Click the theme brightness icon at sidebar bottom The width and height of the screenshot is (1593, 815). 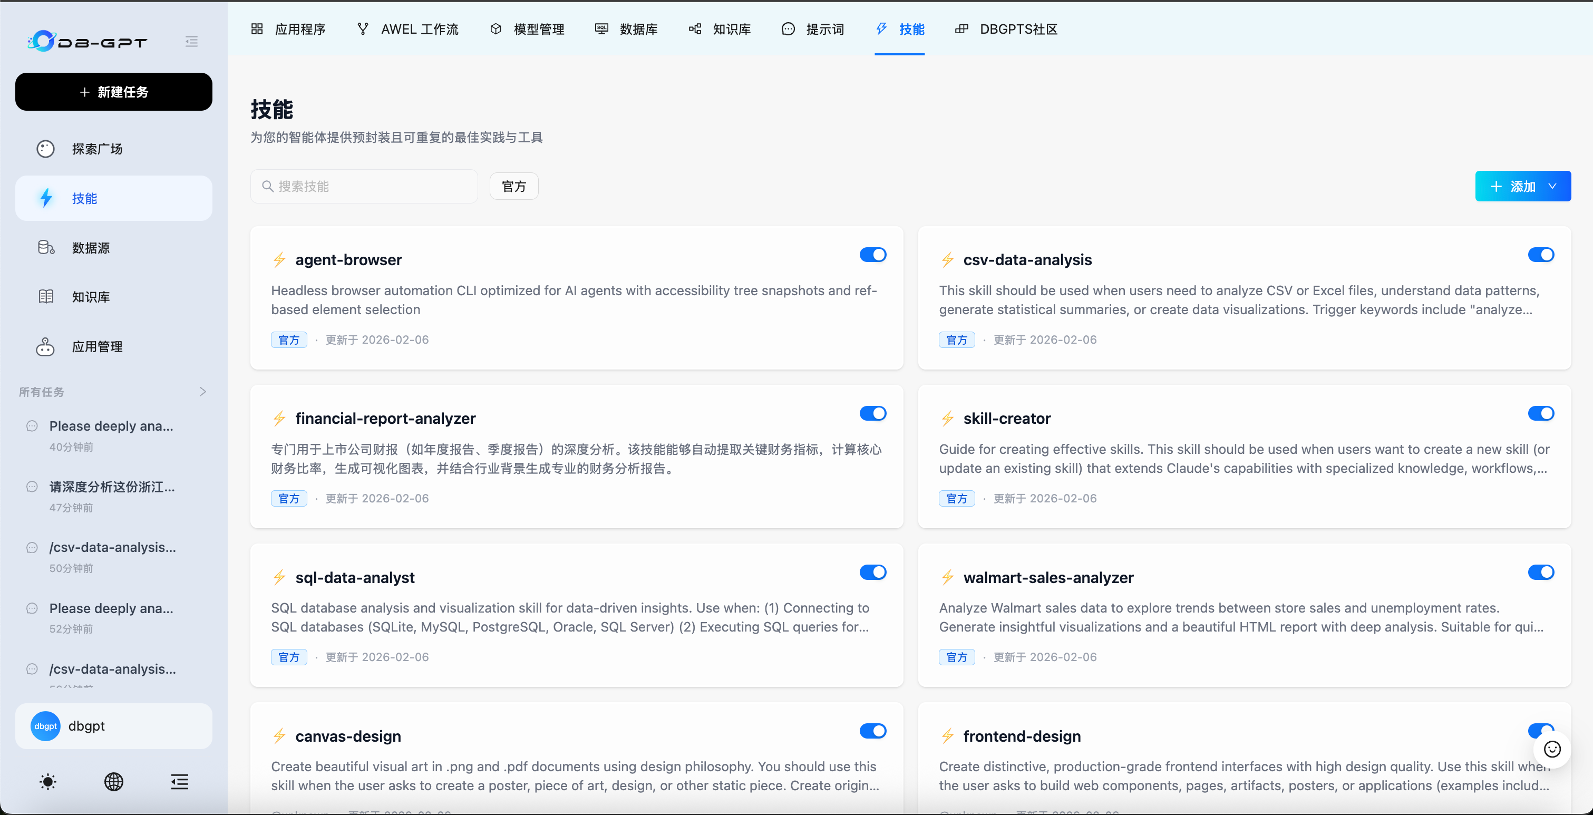(x=48, y=782)
